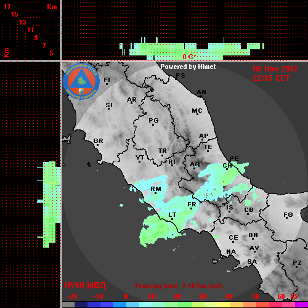Image resolution: width=308 pixels, height=308 pixels.
Task: Click the CH city marker on the map
Action: (x=227, y=169)
